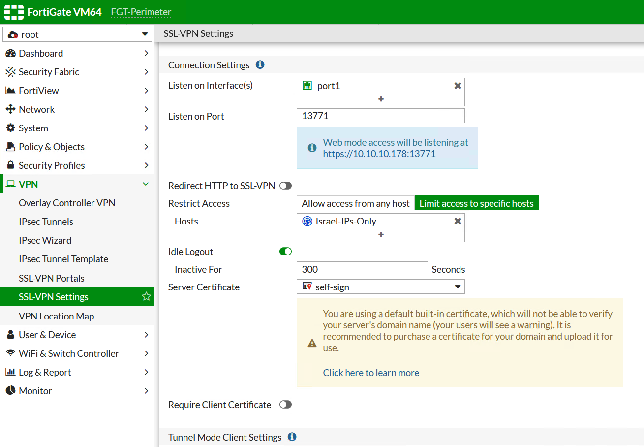Image resolution: width=644 pixels, height=447 pixels.
Task: Click the User & Device person icon
Action: coord(10,335)
